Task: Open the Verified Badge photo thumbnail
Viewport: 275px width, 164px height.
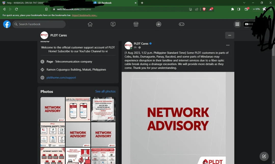Action: point(78,109)
